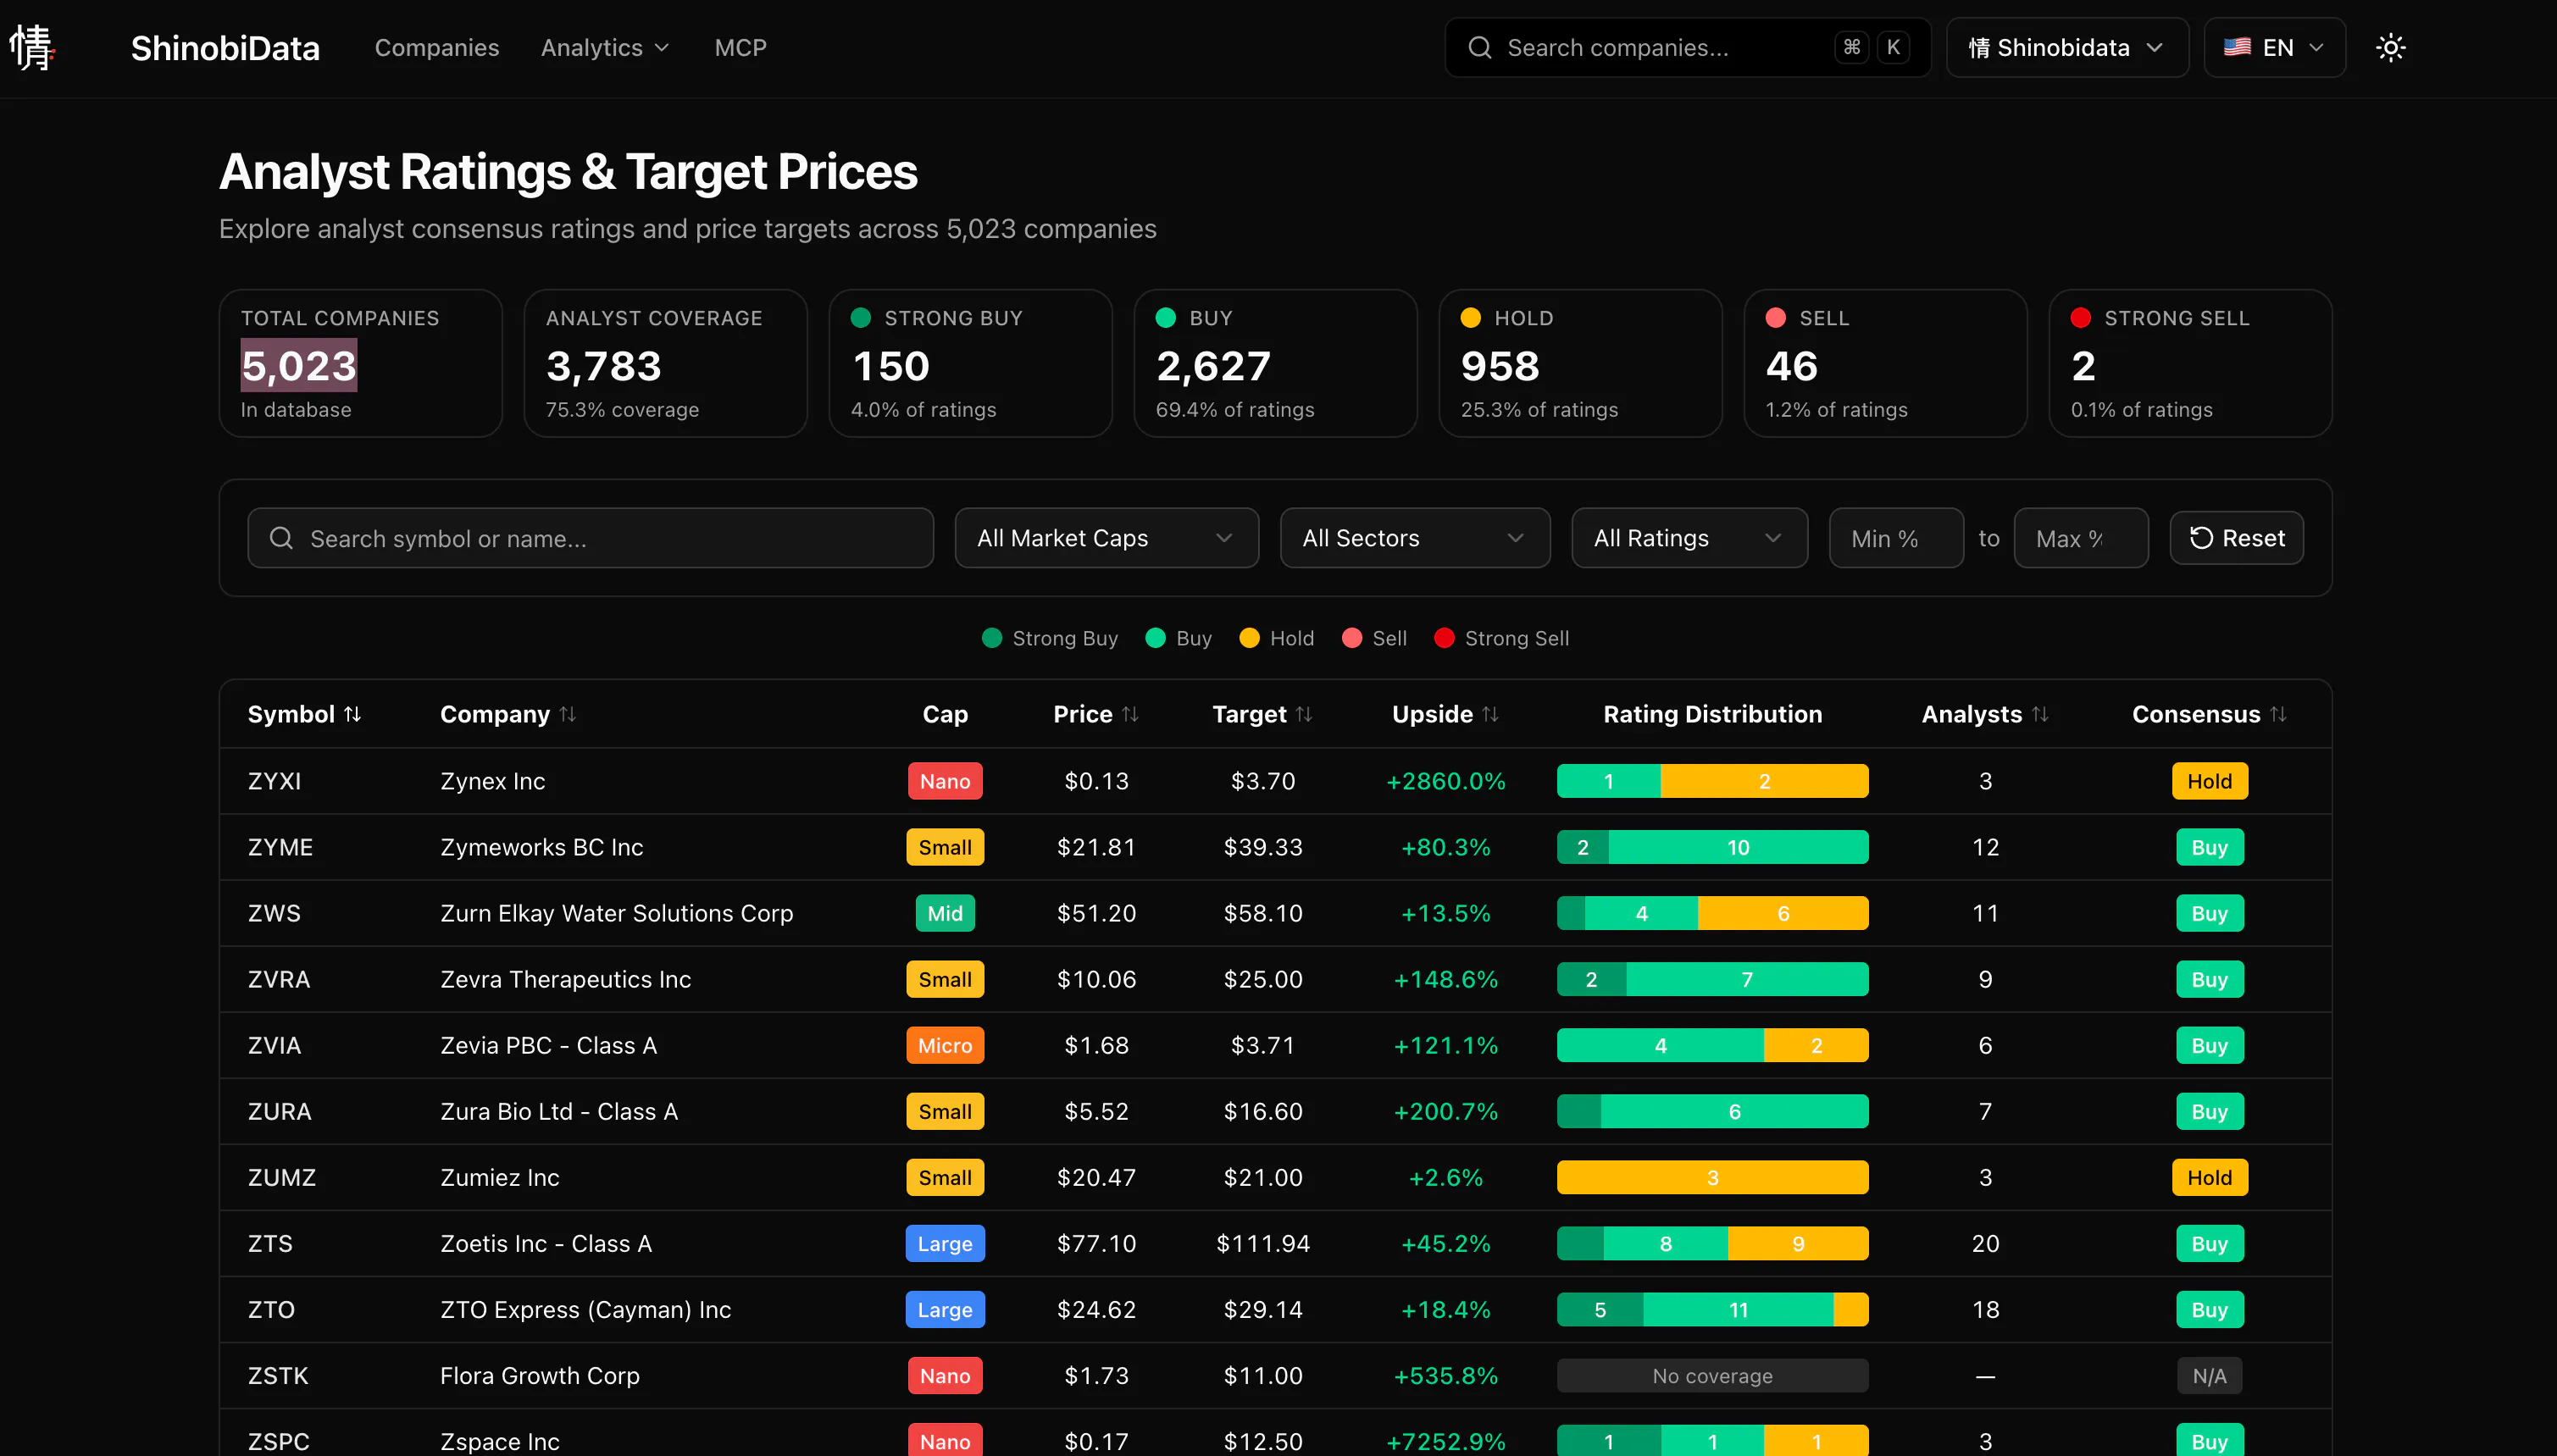The width and height of the screenshot is (2557, 1456).
Task: Click the Micro cap badge for ZVIA
Action: 944,1045
